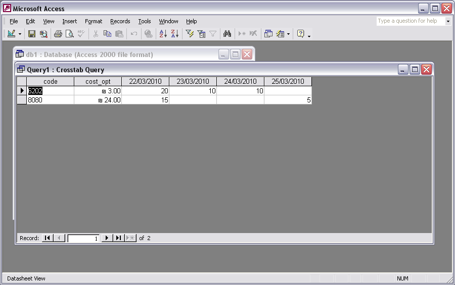Jump to last record button

pyautogui.click(x=119, y=238)
